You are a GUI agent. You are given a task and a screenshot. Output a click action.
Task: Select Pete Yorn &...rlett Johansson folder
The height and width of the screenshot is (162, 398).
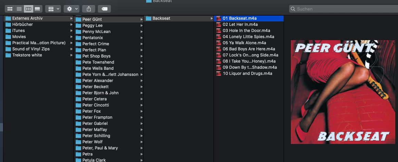[x=108, y=75]
